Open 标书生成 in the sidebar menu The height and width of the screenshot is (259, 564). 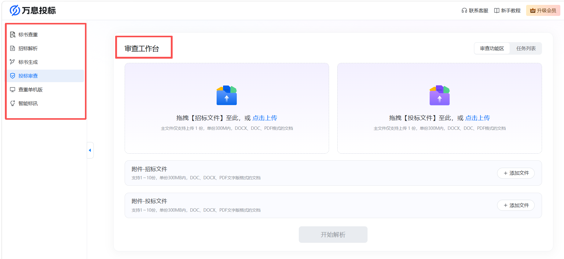[x=45, y=62]
